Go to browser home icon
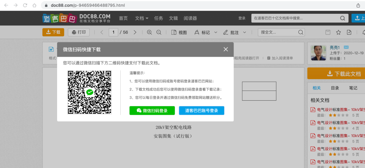 pyautogui.click(x=34, y=5)
